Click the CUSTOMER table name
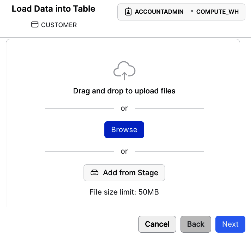 (59, 25)
